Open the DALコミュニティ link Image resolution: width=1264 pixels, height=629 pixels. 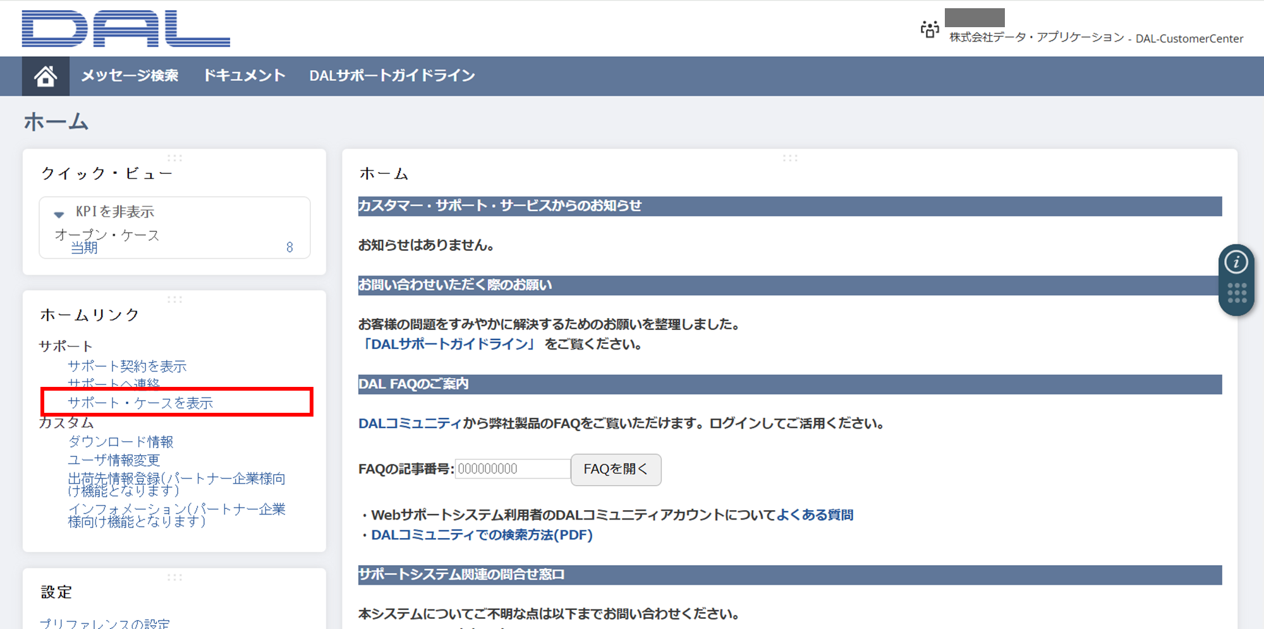click(410, 424)
